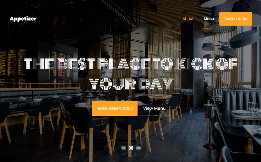Open the About page link

pyautogui.click(x=188, y=19)
